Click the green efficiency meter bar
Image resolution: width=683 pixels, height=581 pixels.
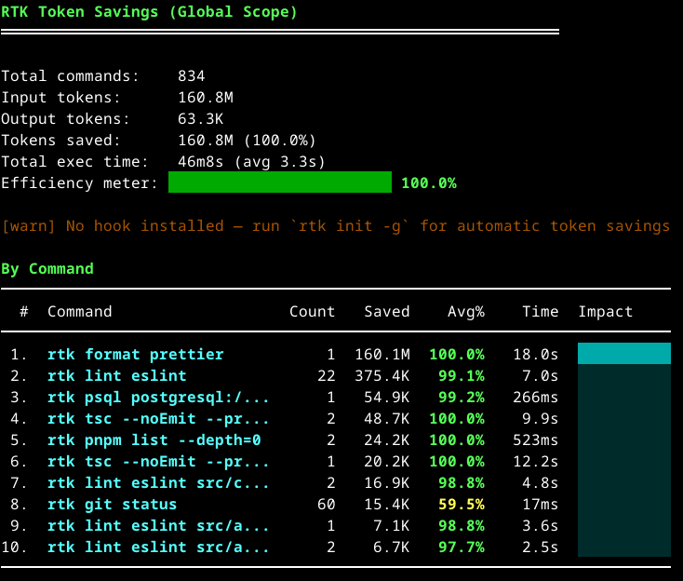tap(280, 182)
